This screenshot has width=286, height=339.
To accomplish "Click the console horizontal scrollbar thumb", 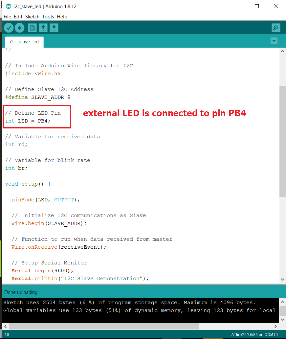I will [104, 326].
